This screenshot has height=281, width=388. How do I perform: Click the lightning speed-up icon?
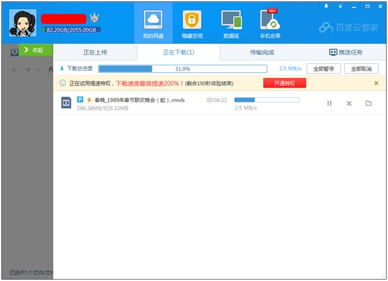click(x=89, y=99)
